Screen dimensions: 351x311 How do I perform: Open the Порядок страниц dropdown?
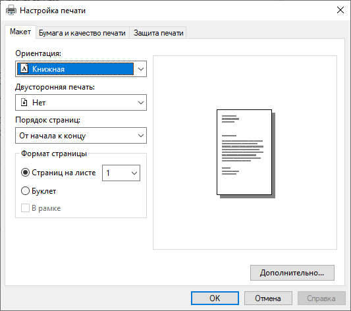click(x=81, y=136)
